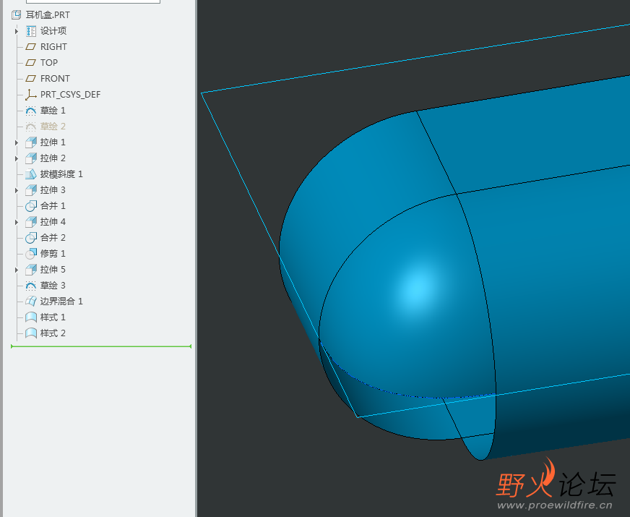Image resolution: width=630 pixels, height=517 pixels.
Task: Expand the 拉伸 1 feature node
Action: (17, 142)
